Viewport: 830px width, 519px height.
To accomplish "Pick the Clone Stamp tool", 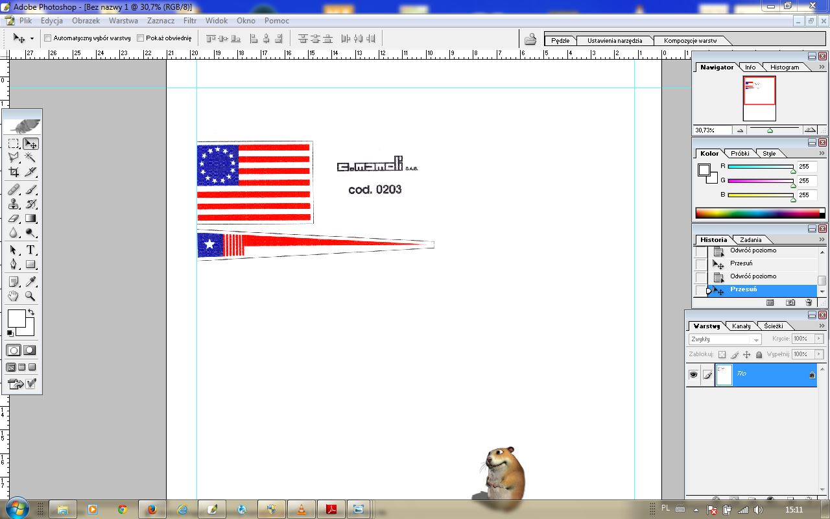I will (x=14, y=204).
